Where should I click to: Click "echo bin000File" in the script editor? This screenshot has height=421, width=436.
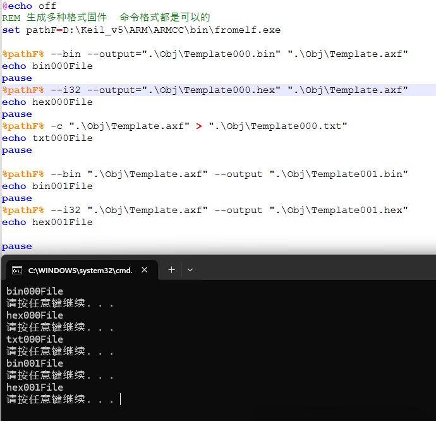tap(47, 66)
